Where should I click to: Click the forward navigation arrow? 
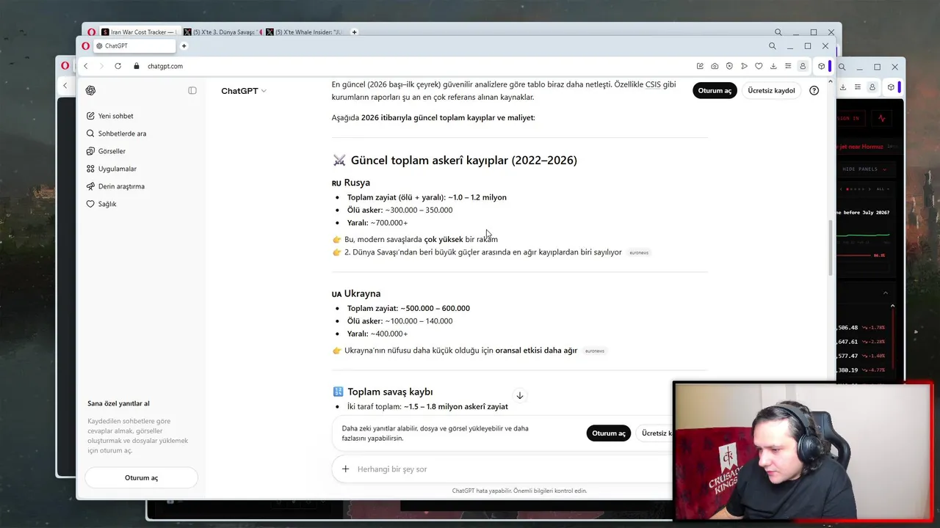(101, 66)
